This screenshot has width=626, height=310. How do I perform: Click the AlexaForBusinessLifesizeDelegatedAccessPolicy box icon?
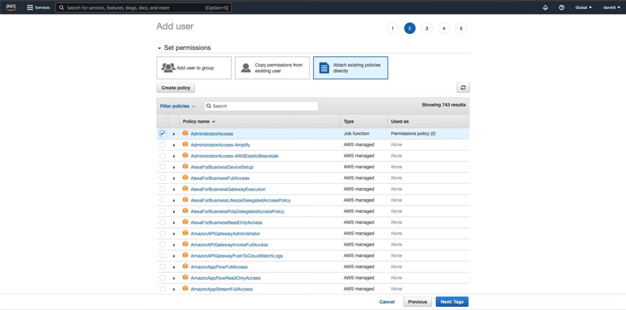click(185, 199)
